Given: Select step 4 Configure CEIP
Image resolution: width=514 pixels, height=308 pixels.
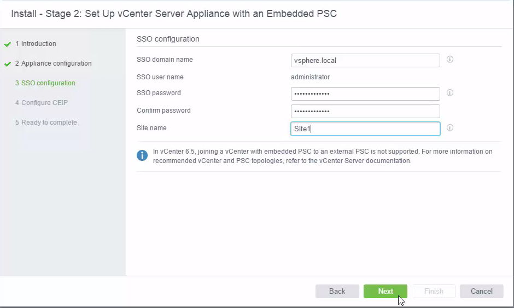Looking at the screenshot, I should [42, 103].
